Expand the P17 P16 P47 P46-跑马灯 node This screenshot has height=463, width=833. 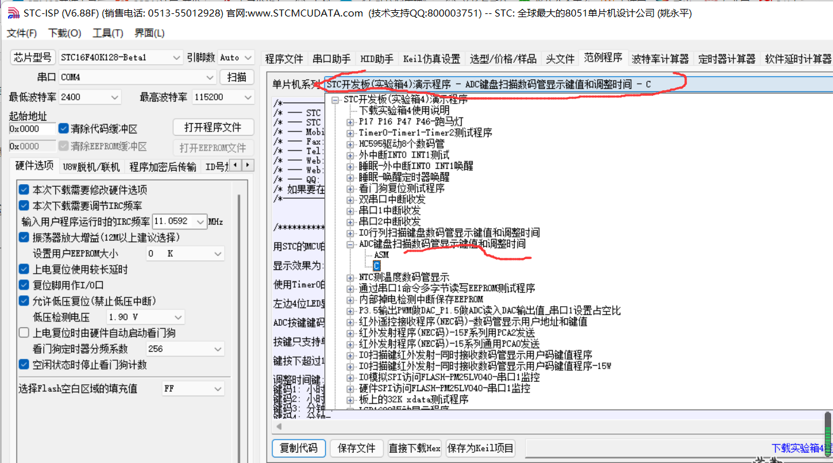pyautogui.click(x=350, y=122)
